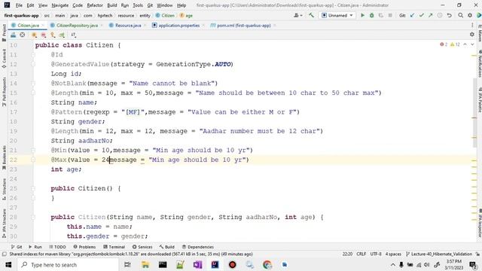Click the errors count indicator in editor
The width and height of the screenshot is (482, 271).
tap(444, 44)
